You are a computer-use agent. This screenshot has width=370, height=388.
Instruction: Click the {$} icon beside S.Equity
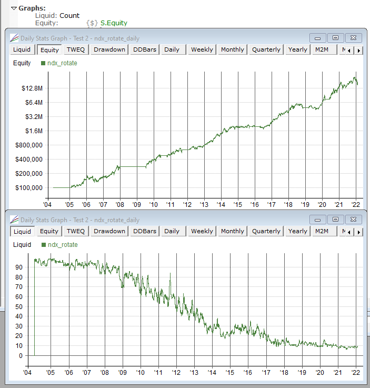92,23
